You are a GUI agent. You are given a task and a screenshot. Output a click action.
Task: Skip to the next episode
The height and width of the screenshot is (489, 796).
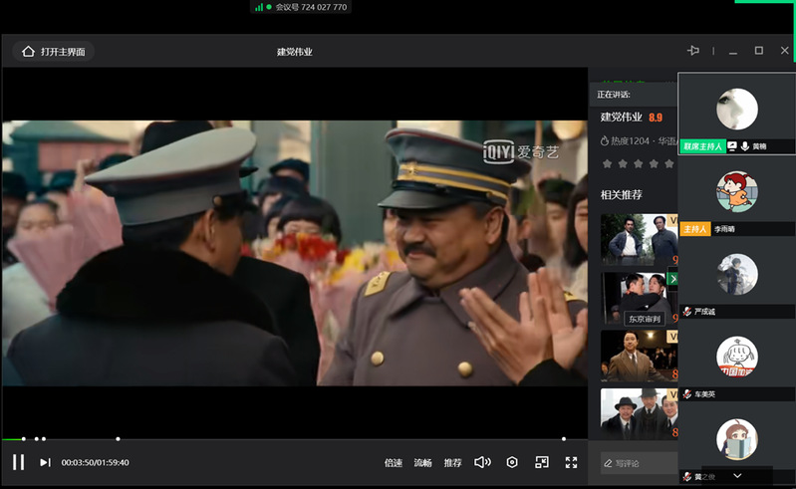click(x=45, y=462)
